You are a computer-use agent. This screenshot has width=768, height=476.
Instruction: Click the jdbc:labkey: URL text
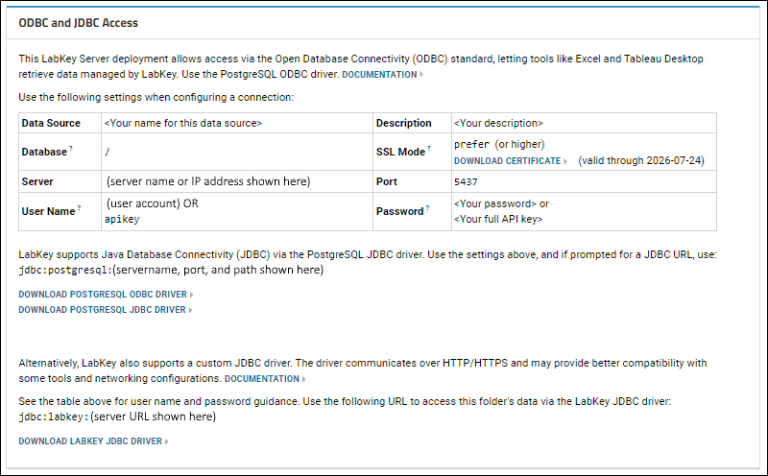tap(54, 416)
